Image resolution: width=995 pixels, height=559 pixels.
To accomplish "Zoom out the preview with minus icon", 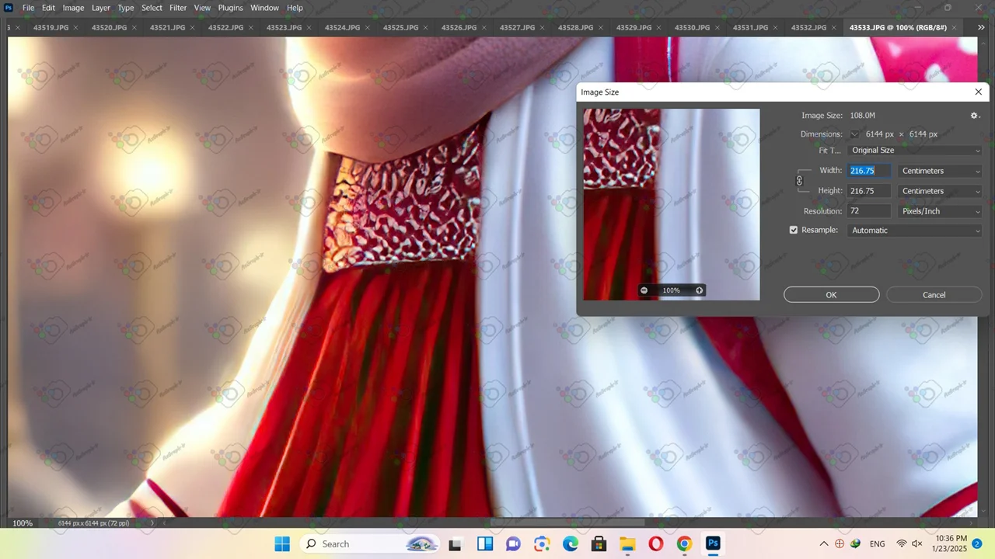I will tap(644, 290).
